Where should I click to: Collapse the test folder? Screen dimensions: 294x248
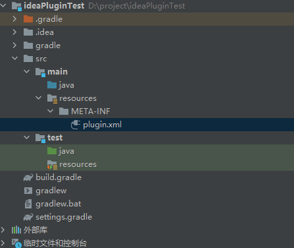(x=27, y=137)
